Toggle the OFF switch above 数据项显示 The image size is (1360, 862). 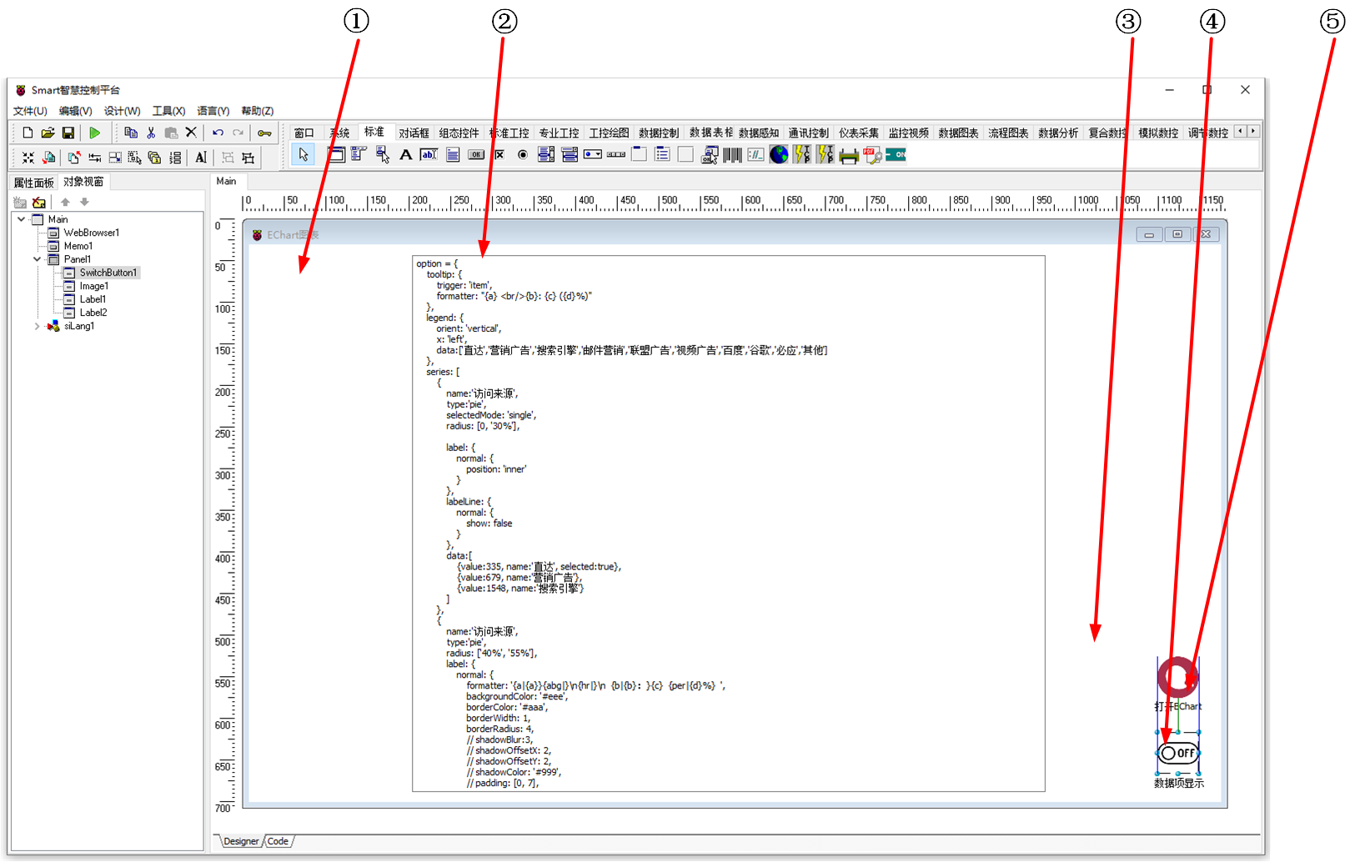1178,753
